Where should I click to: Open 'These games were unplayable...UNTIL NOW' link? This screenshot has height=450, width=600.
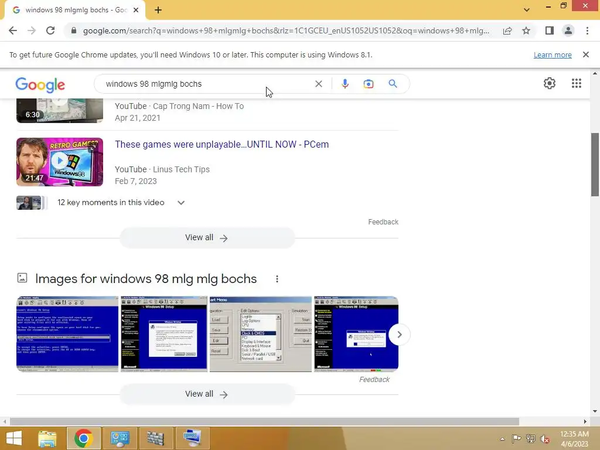pyautogui.click(x=221, y=144)
